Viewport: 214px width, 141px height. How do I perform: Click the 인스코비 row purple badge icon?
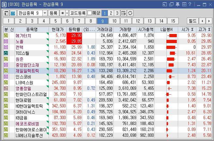tap(6, 77)
